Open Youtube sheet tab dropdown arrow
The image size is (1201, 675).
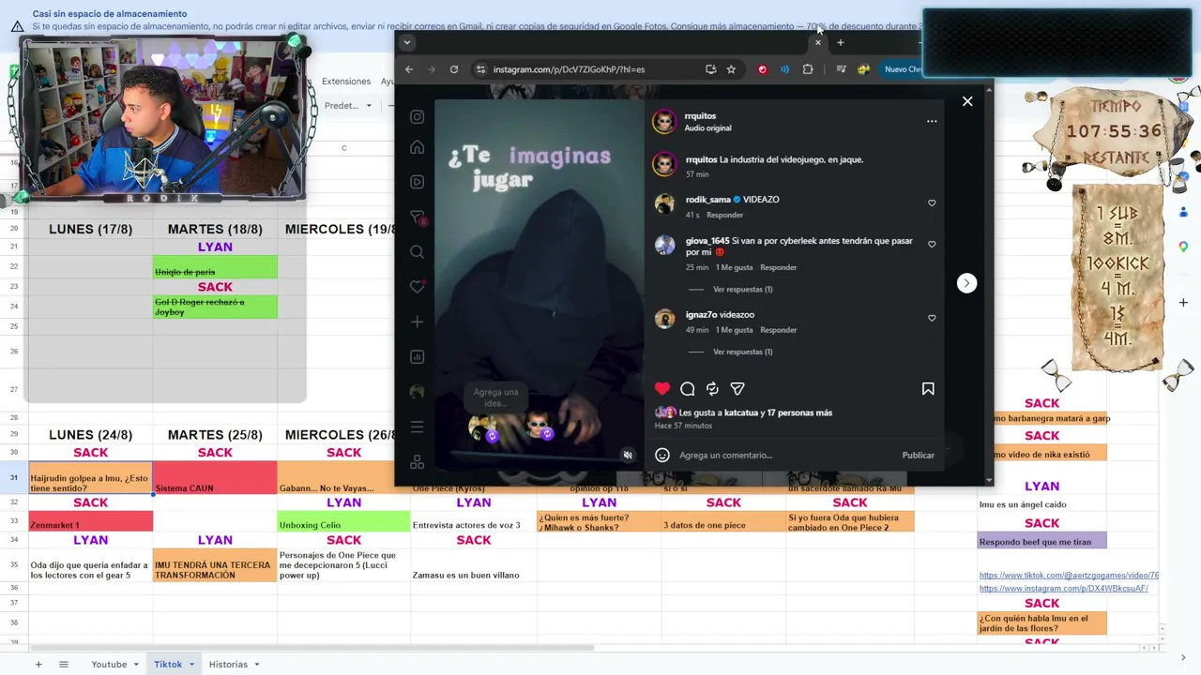pos(136,665)
